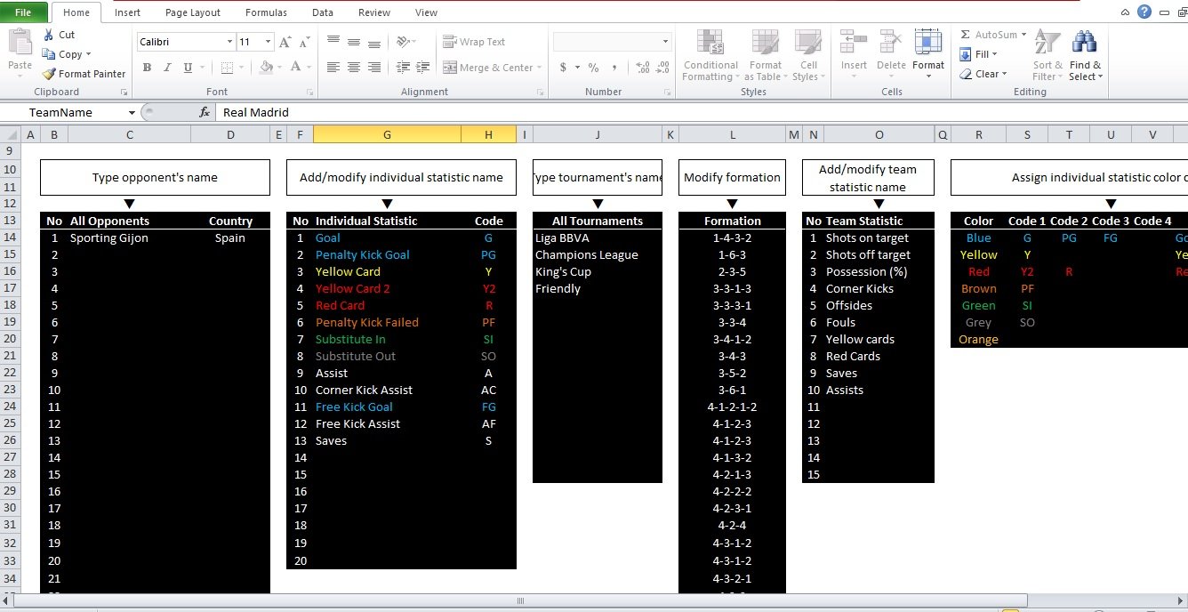The height and width of the screenshot is (612, 1188).
Task: Toggle Underline formatting
Action: tap(188, 68)
